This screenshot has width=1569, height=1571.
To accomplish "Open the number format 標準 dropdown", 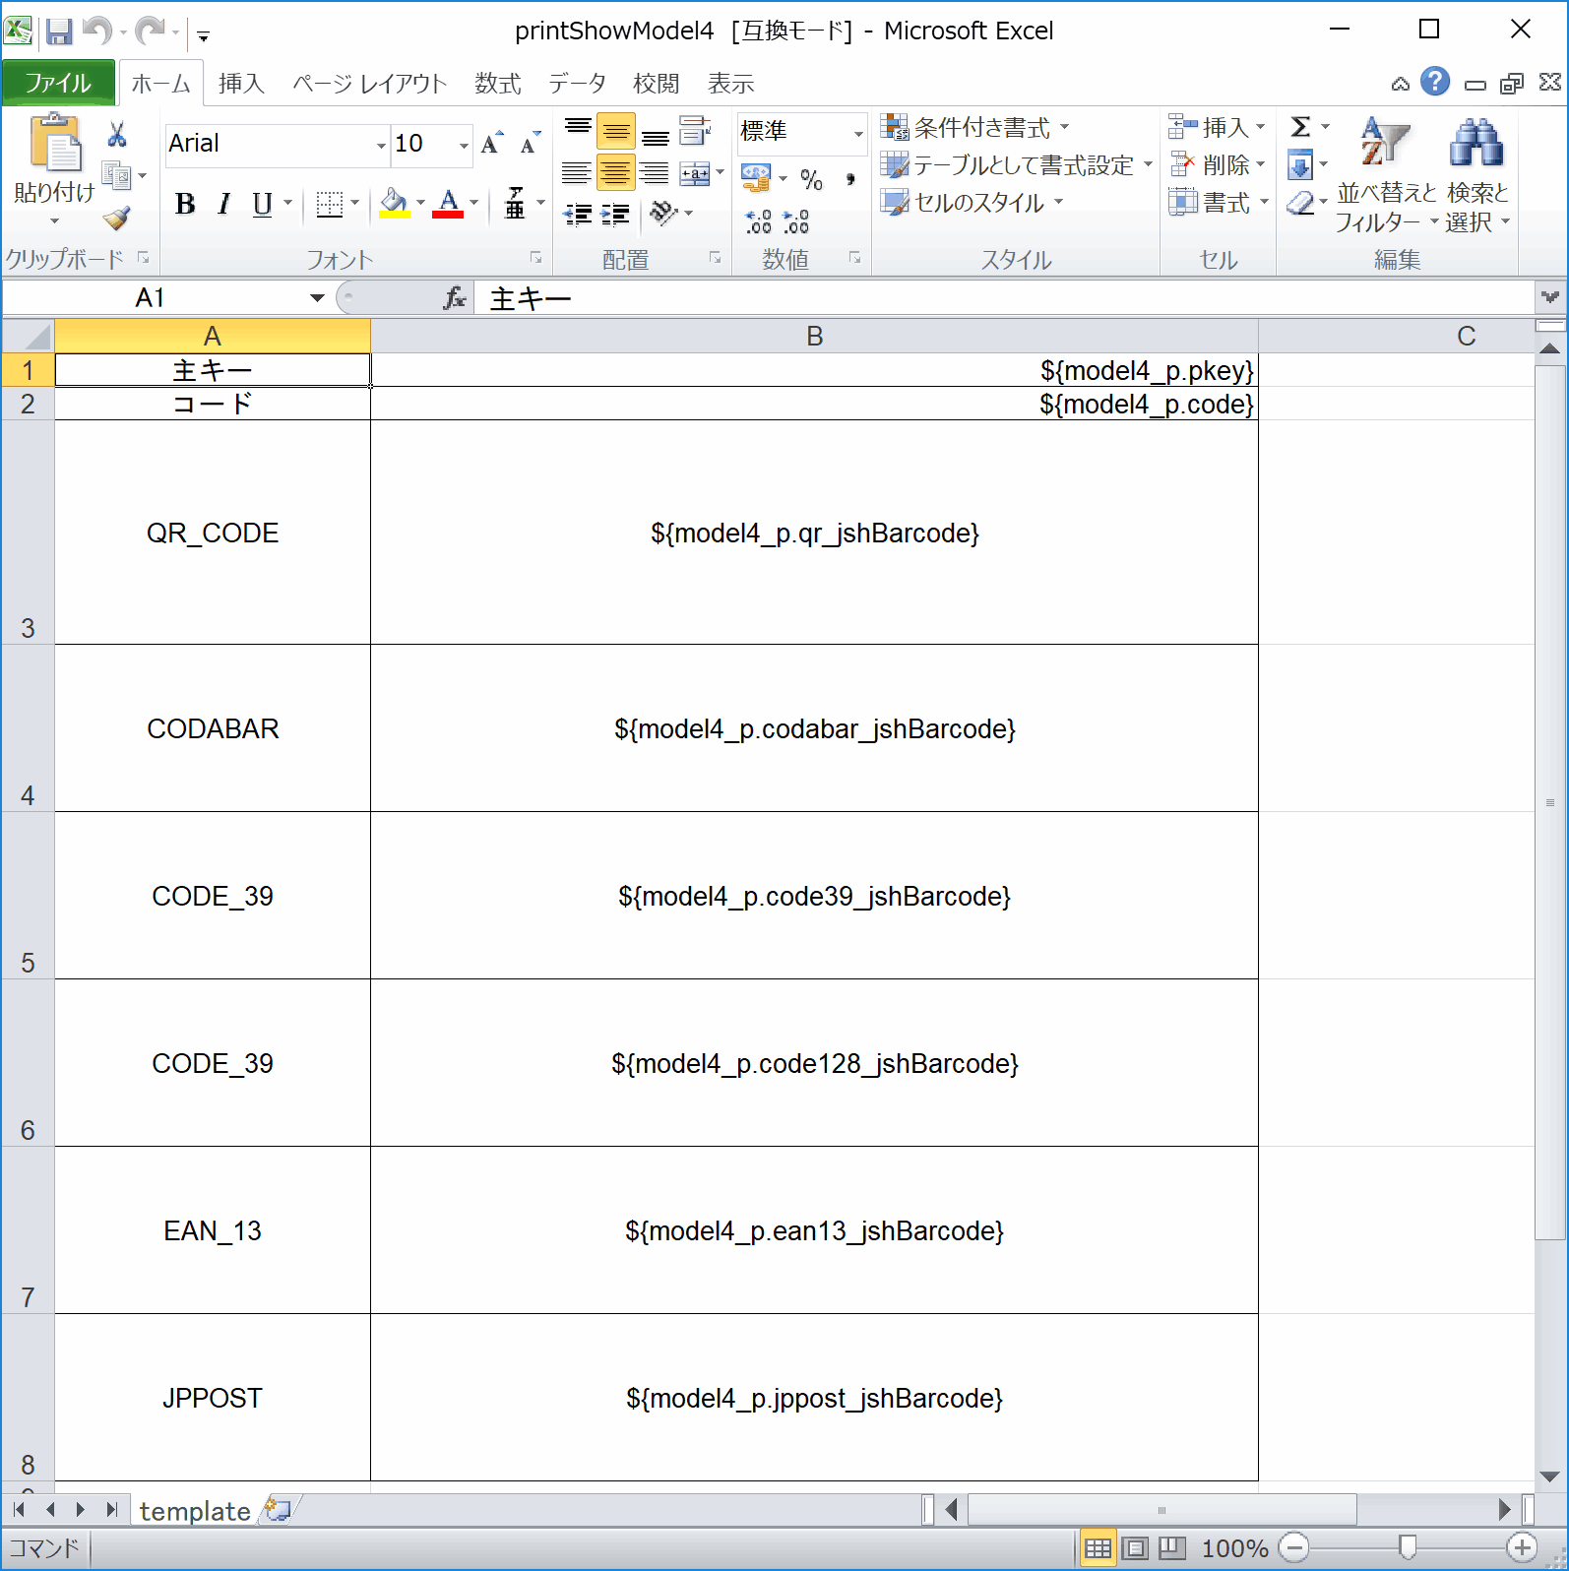I will click(x=858, y=133).
